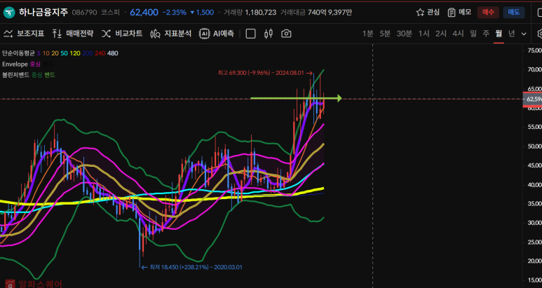Switch to the 5분 interval
542x288 pixels.
(x=385, y=34)
